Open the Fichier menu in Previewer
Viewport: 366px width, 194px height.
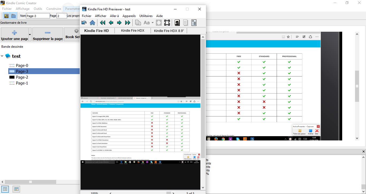(86, 16)
